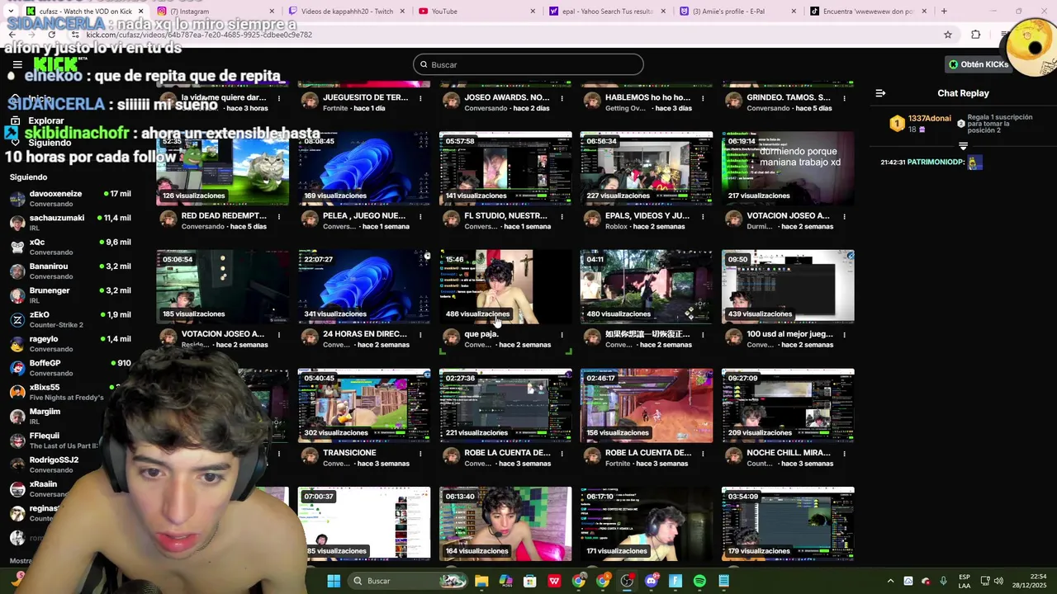Image resolution: width=1057 pixels, height=594 pixels.
Task: Click channel avatar beside RED DEAD REDEMPT...
Action: click(168, 219)
